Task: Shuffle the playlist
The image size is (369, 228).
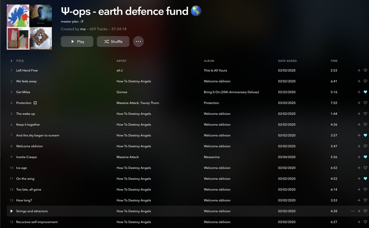Action: pyautogui.click(x=113, y=42)
